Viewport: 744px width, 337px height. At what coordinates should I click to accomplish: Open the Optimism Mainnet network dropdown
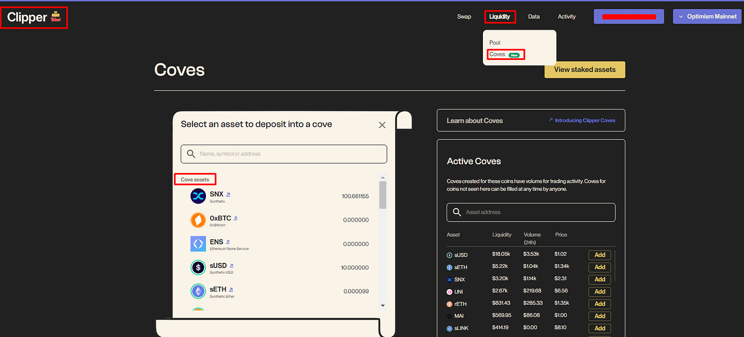[x=707, y=16]
